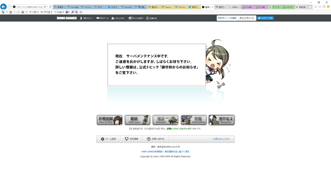This screenshot has height=181, width=331.
Task: Click the お問い合わせ help button
Action: [x=155, y=139]
